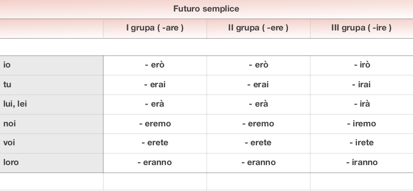Click '- eranno' in the II grupa column
The image size is (413, 191).
tap(258, 162)
